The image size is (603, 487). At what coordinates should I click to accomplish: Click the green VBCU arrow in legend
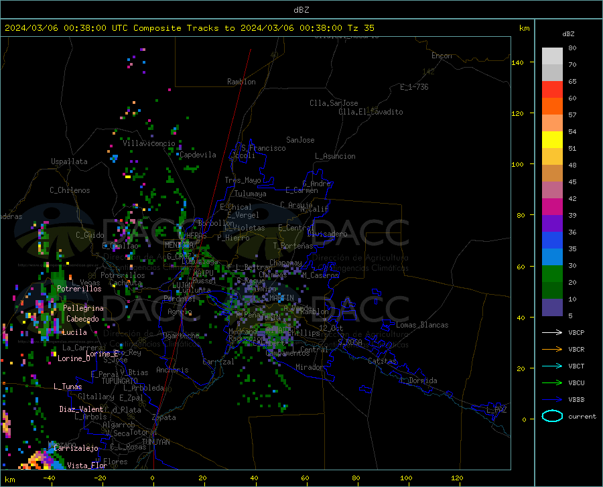pos(552,383)
